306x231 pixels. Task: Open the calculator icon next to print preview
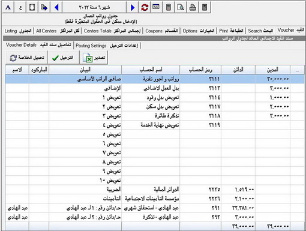[169, 7]
